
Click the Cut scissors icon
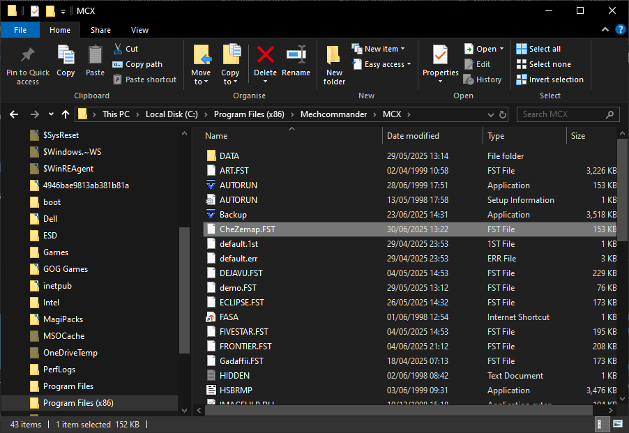coord(118,49)
